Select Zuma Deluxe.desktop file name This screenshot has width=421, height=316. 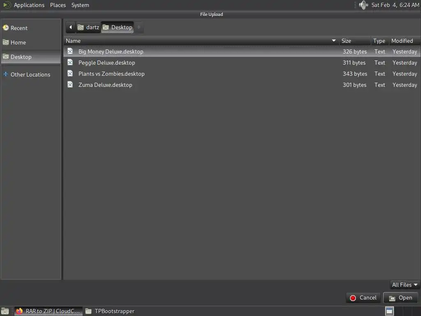pyautogui.click(x=105, y=85)
